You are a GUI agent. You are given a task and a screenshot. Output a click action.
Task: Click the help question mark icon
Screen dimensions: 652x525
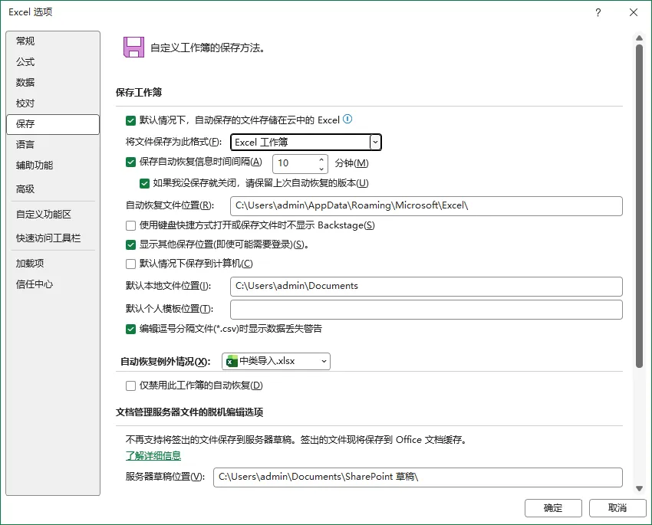click(x=598, y=12)
